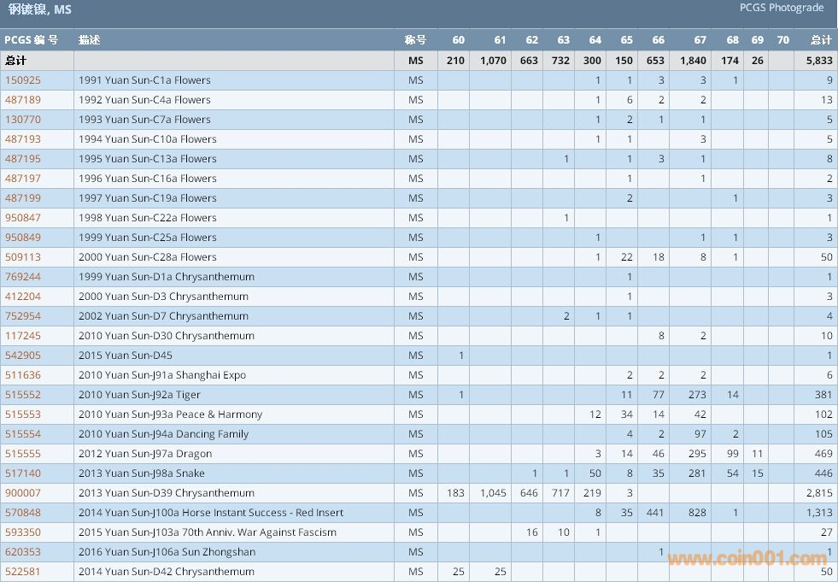Screen dimensions: 838x582
Task: Click the 522581 coin number
Action: click(23, 572)
